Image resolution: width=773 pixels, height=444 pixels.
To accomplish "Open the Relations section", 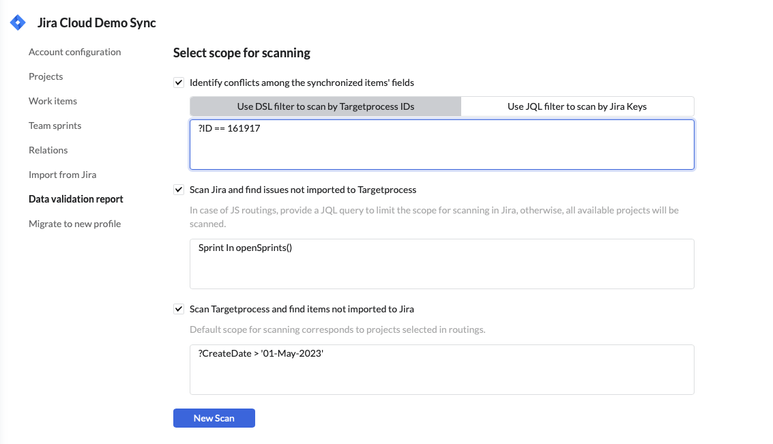I will (x=48, y=150).
